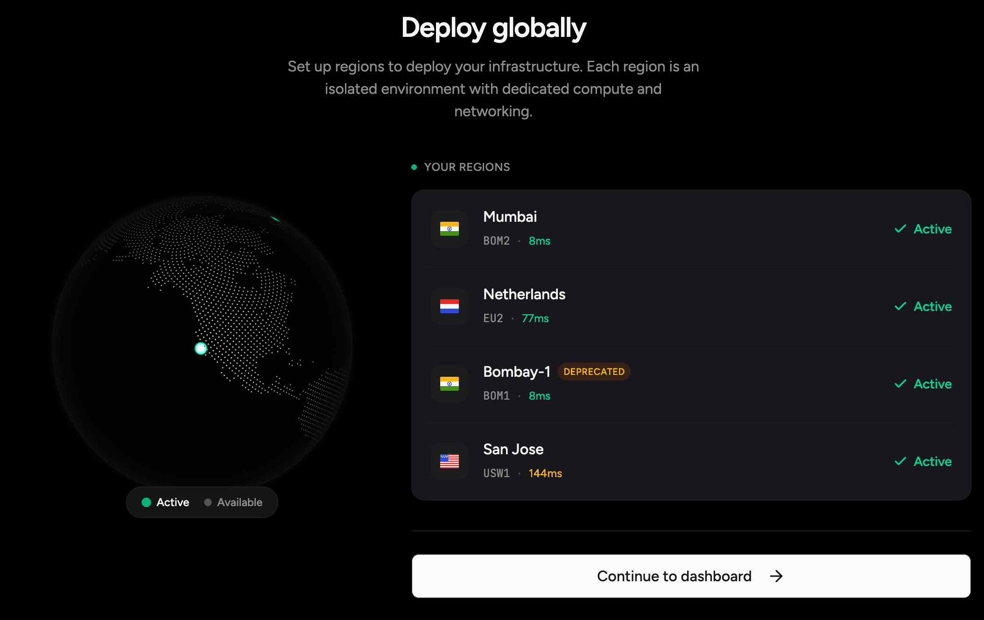The width and height of the screenshot is (984, 620).
Task: Click the 144ms latency value
Action: tap(545, 473)
